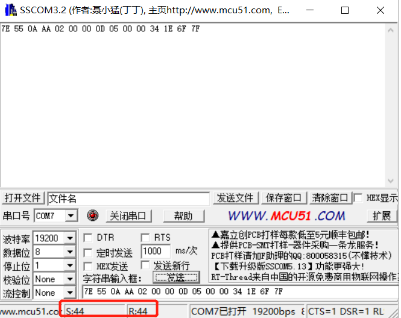Screen dimensions: 401x318
Task: Click the 扩展 extend button
Action: pyautogui.click(x=382, y=216)
